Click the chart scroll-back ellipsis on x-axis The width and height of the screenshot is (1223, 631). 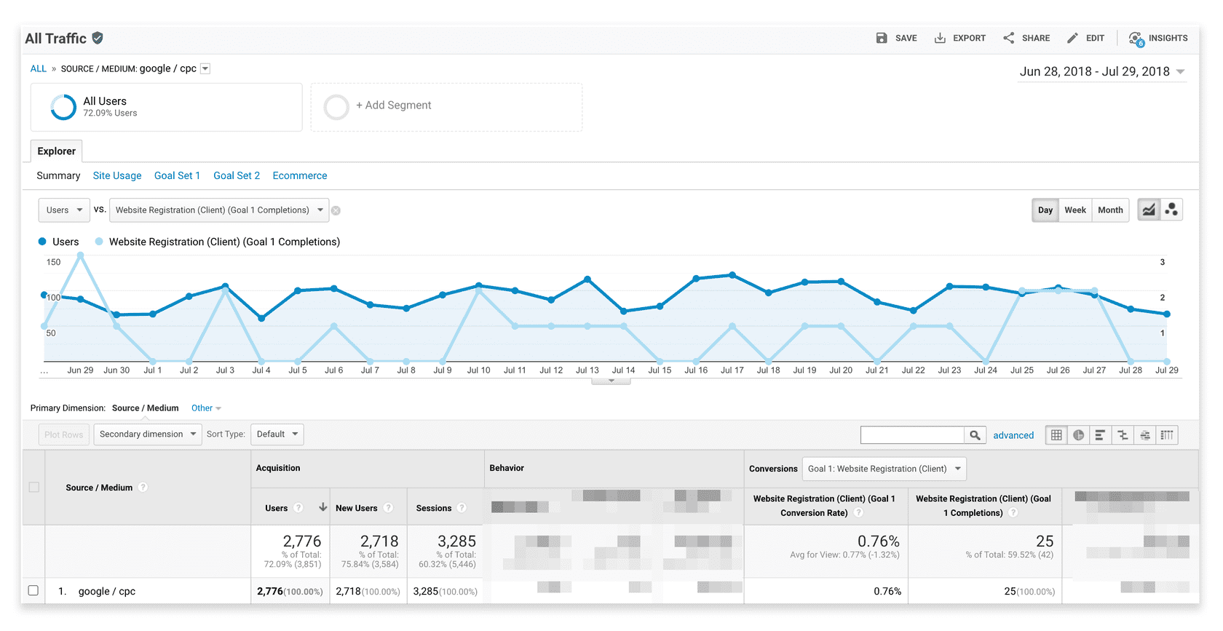coord(44,370)
